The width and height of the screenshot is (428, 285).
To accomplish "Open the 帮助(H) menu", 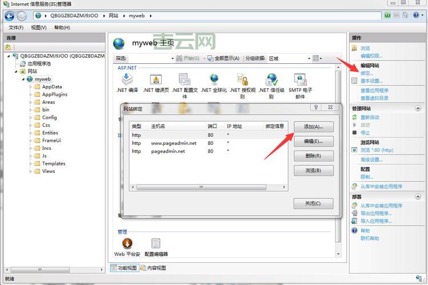I will click(x=62, y=27).
